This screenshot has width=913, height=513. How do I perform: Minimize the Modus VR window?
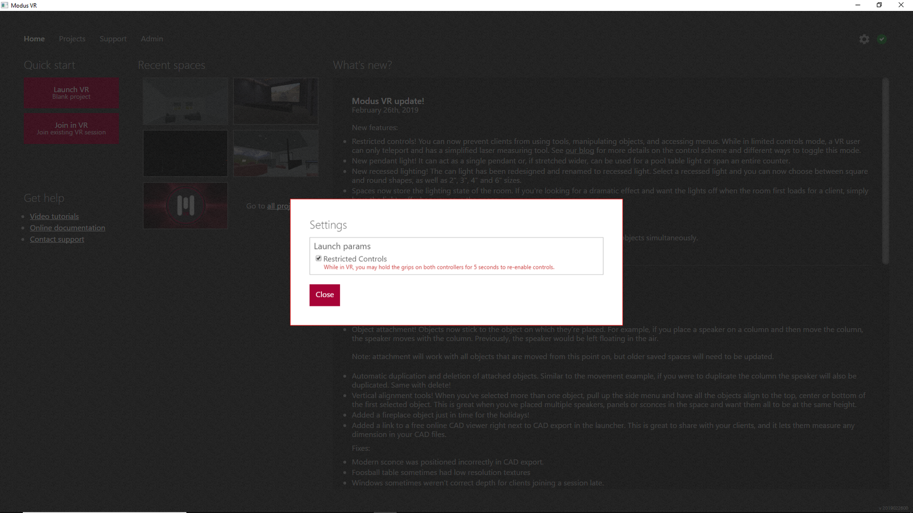pos(858,5)
